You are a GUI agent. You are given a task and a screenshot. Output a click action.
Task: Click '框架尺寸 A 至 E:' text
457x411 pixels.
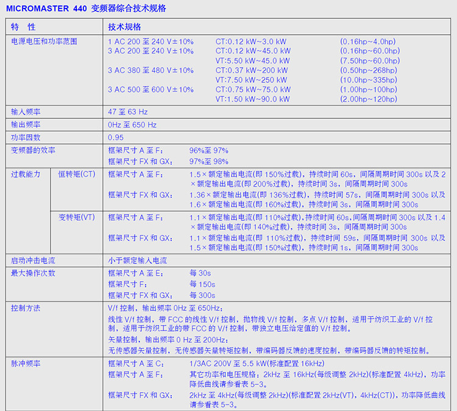(136, 273)
